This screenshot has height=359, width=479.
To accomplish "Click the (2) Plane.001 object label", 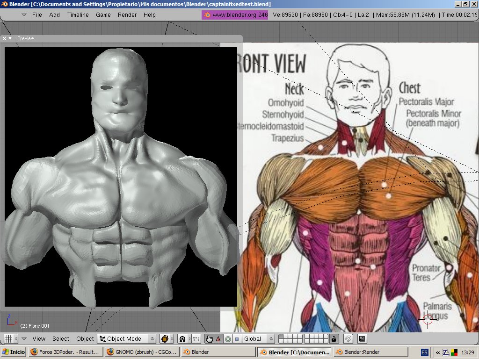I will [x=35, y=326].
